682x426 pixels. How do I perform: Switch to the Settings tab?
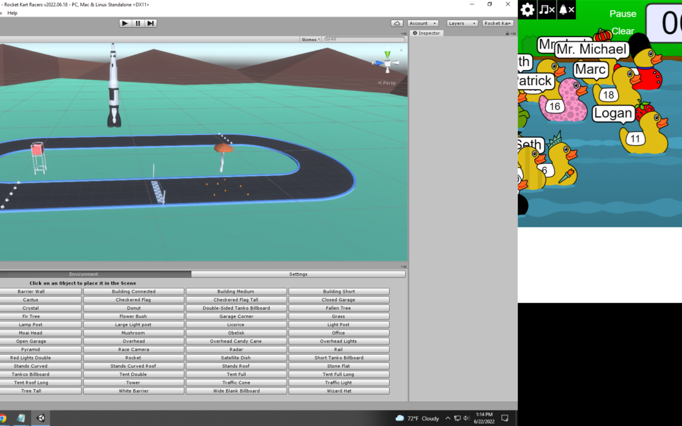298,275
